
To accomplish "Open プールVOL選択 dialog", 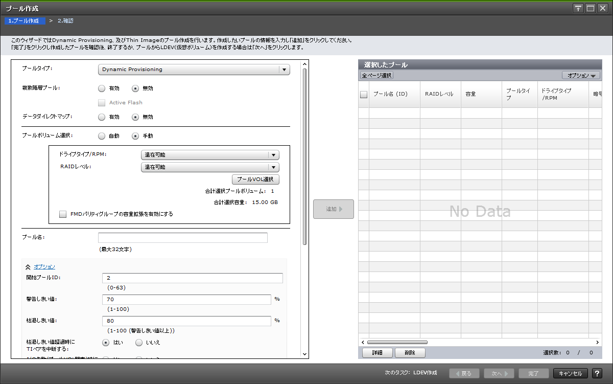I will coord(257,179).
